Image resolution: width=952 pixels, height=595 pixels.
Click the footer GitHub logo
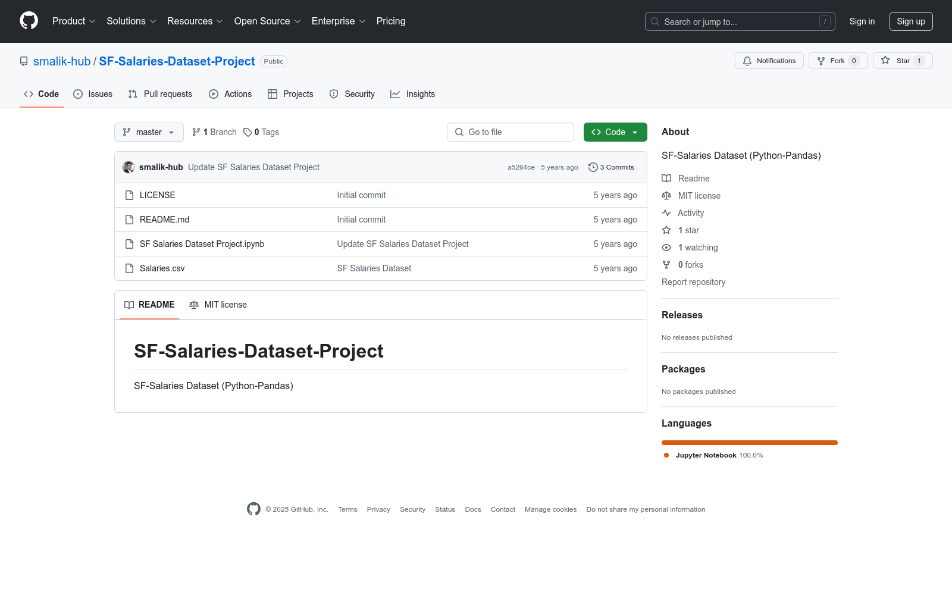[253, 509]
